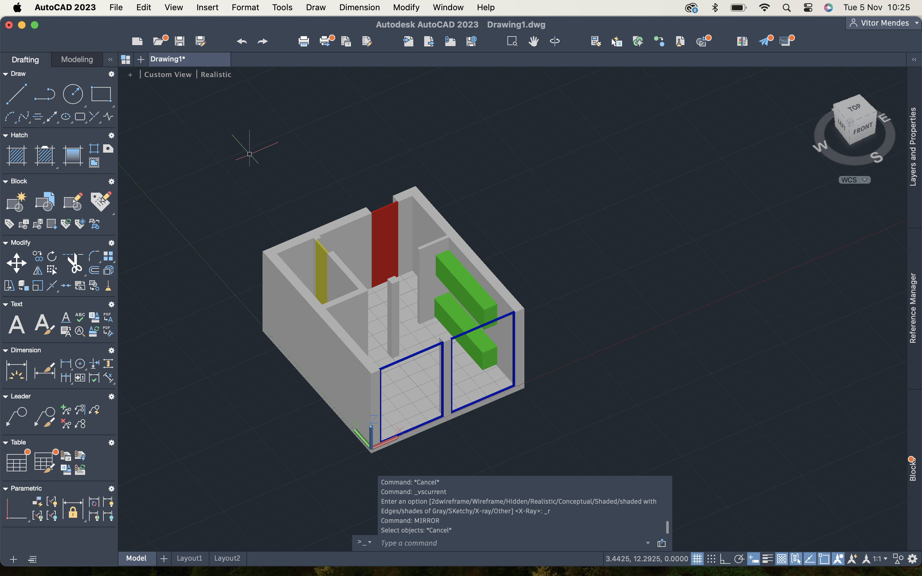Image resolution: width=922 pixels, height=576 pixels.
Task: Click the Insert Block icon
Action: pos(44,201)
